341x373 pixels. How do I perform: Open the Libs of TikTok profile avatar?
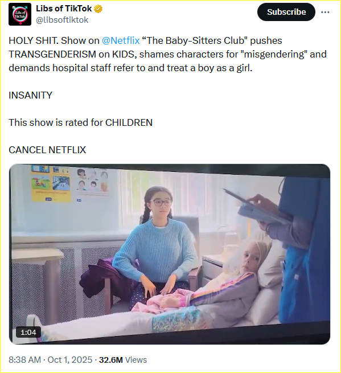(20, 14)
